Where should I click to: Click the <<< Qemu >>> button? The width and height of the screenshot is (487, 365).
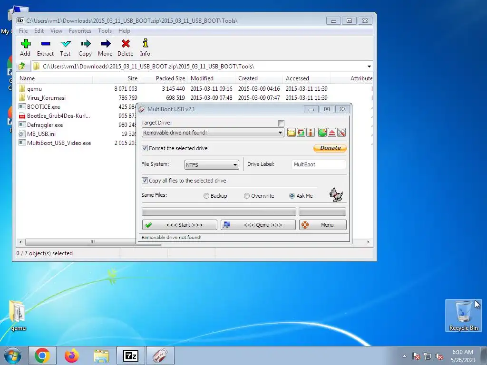(258, 225)
